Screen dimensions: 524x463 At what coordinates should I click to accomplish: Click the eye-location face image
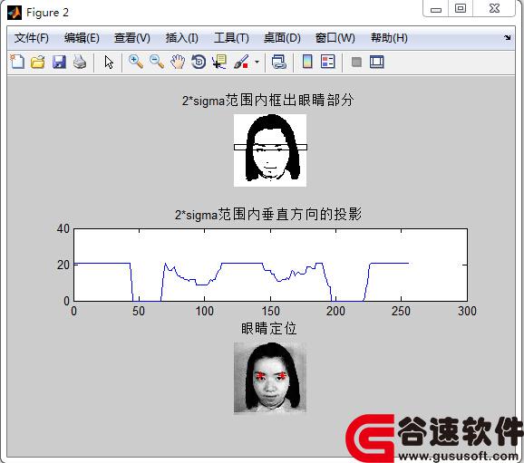pyautogui.click(x=270, y=378)
